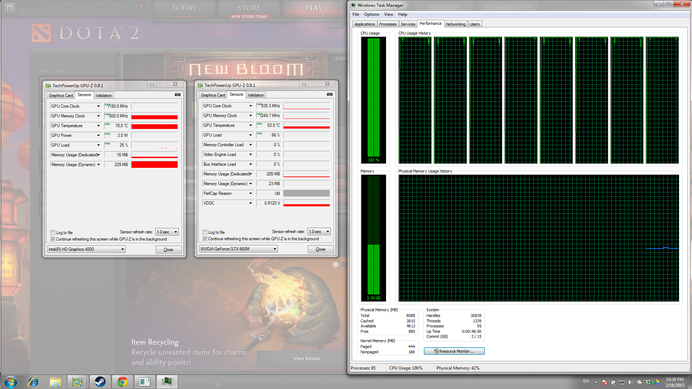Close Intel GPU-Z with Close button
692x389 pixels.
click(168, 250)
